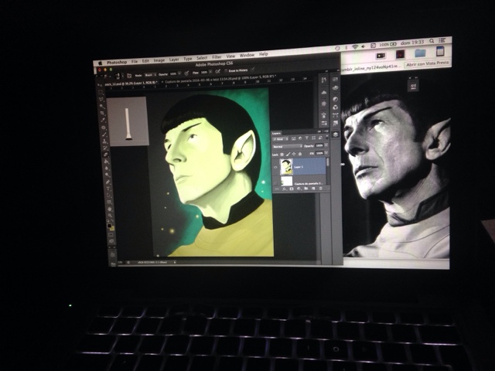Select the Lasso tool
495x371 pixels.
pos(101,99)
